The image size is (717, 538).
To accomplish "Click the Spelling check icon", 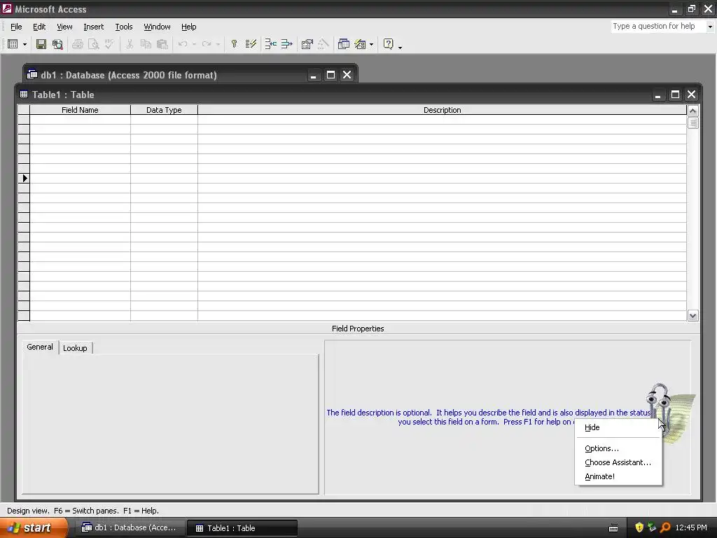I will point(109,44).
